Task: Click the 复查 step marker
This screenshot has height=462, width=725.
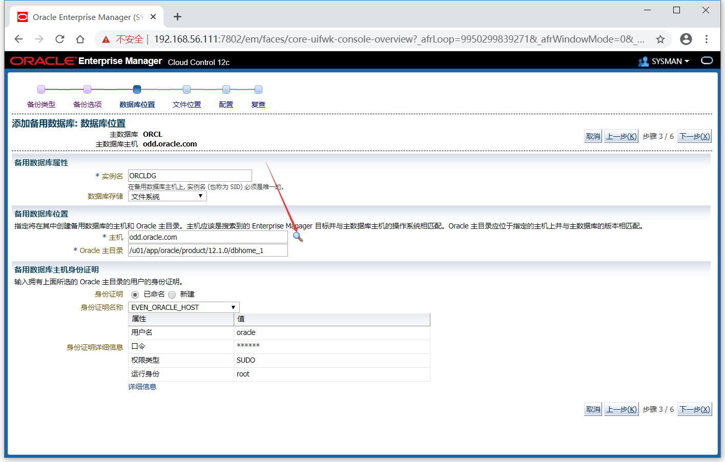Action: (x=258, y=89)
